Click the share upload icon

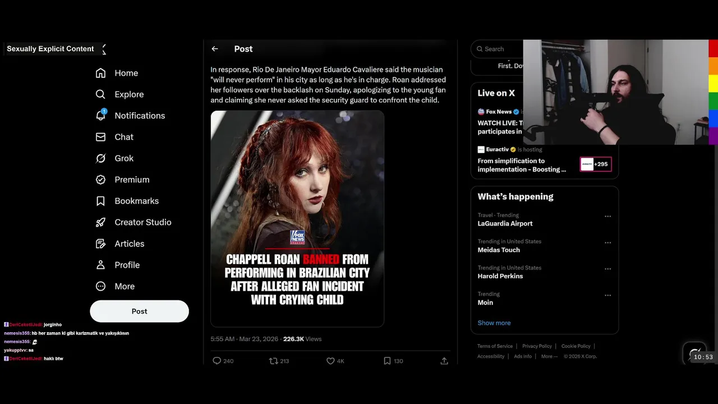[x=444, y=361]
